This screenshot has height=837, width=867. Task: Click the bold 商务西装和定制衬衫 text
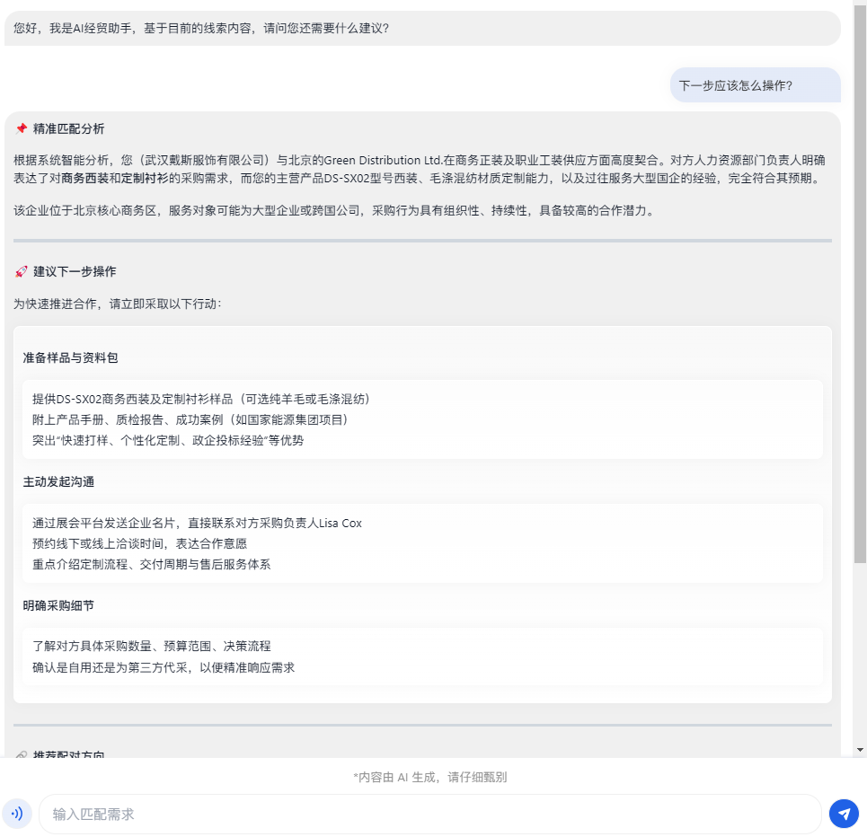[x=115, y=178]
